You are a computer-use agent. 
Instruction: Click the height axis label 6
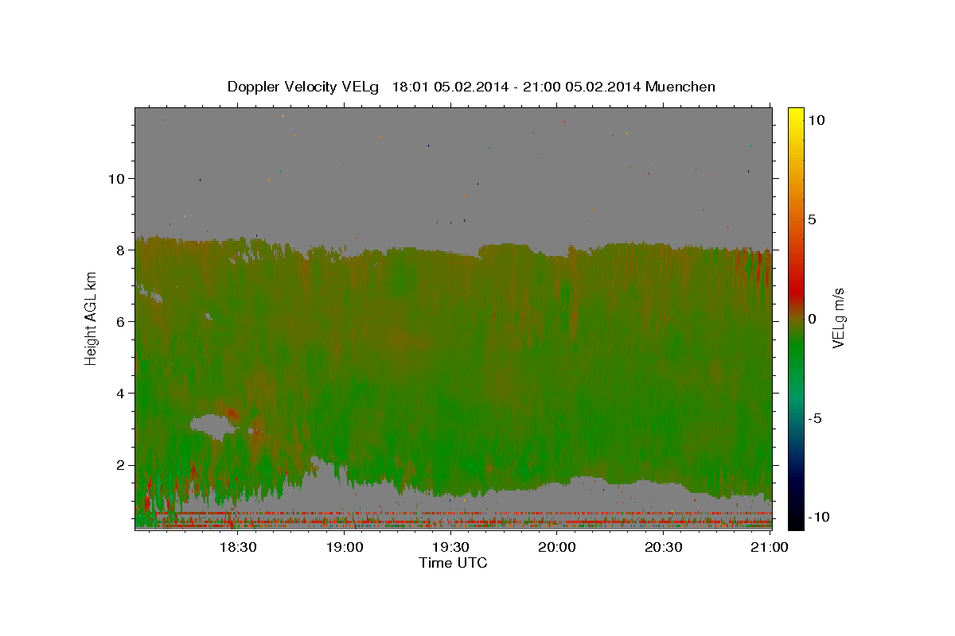pyautogui.click(x=122, y=321)
